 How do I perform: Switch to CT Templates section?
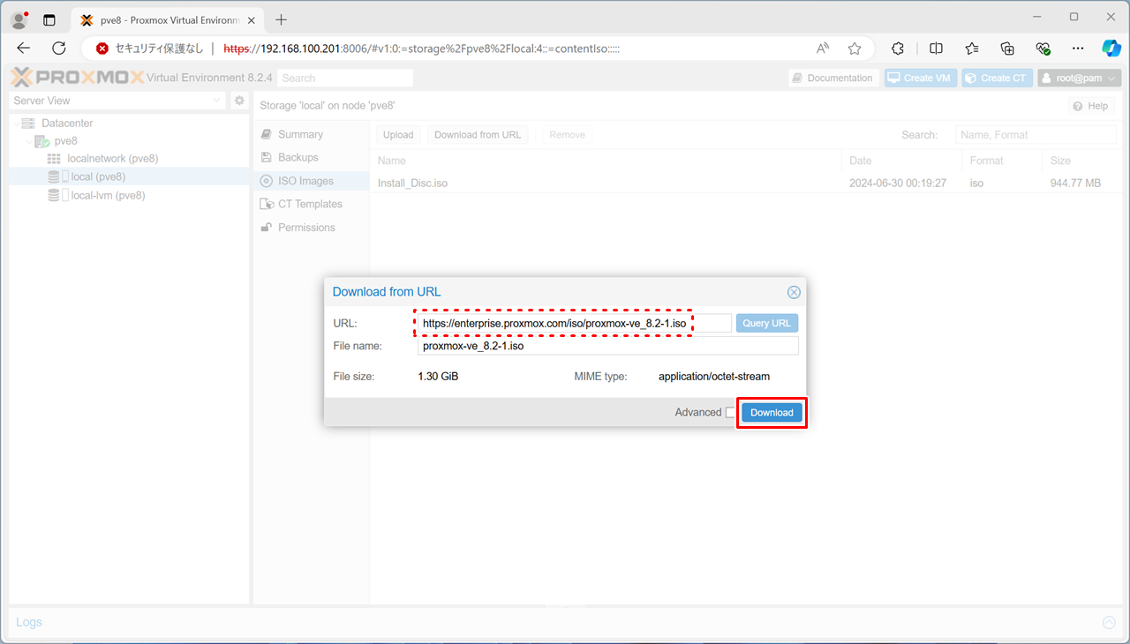[309, 204]
